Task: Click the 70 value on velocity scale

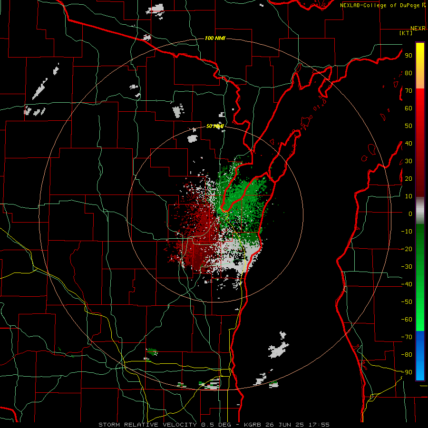Action: [x=409, y=91]
